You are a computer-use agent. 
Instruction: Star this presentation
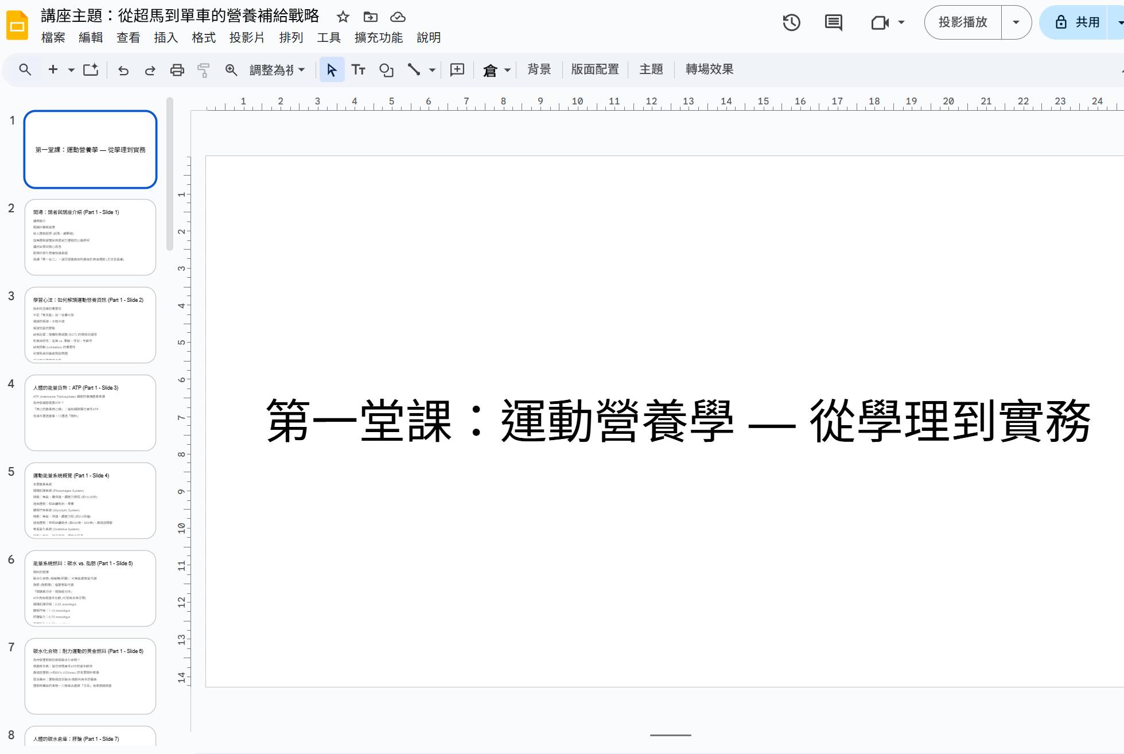(x=343, y=17)
